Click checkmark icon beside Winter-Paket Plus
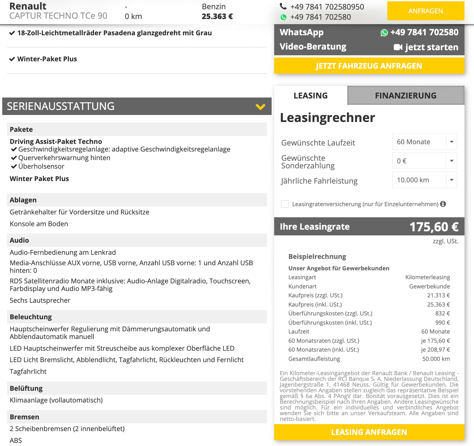474x446 pixels. 12,59
